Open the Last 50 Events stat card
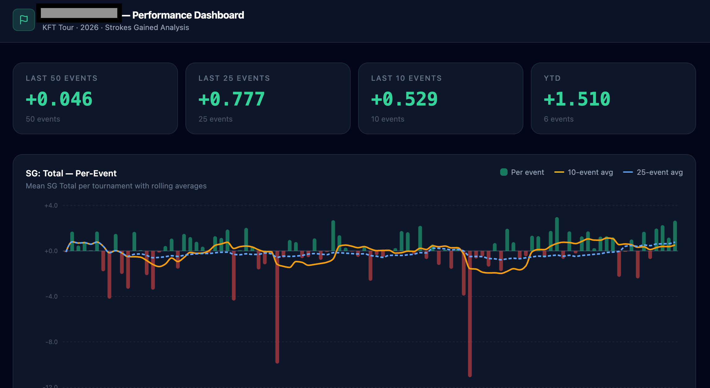Image resolution: width=710 pixels, height=388 pixels. [95, 98]
